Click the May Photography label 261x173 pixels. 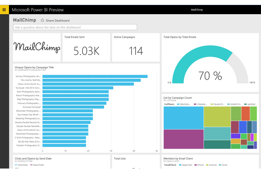29,99
